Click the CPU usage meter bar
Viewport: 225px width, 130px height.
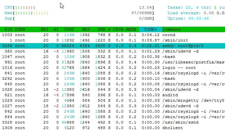pyautogui.click(x=79, y=8)
